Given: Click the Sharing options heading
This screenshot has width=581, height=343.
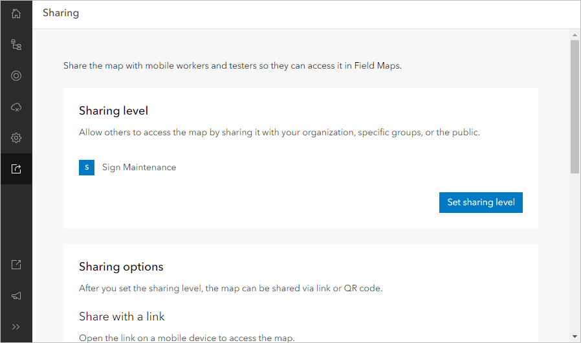Looking at the screenshot, I should click(121, 267).
